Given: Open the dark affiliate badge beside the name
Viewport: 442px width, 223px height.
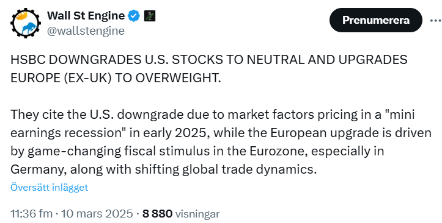Looking at the screenshot, I should pyautogui.click(x=150, y=16).
